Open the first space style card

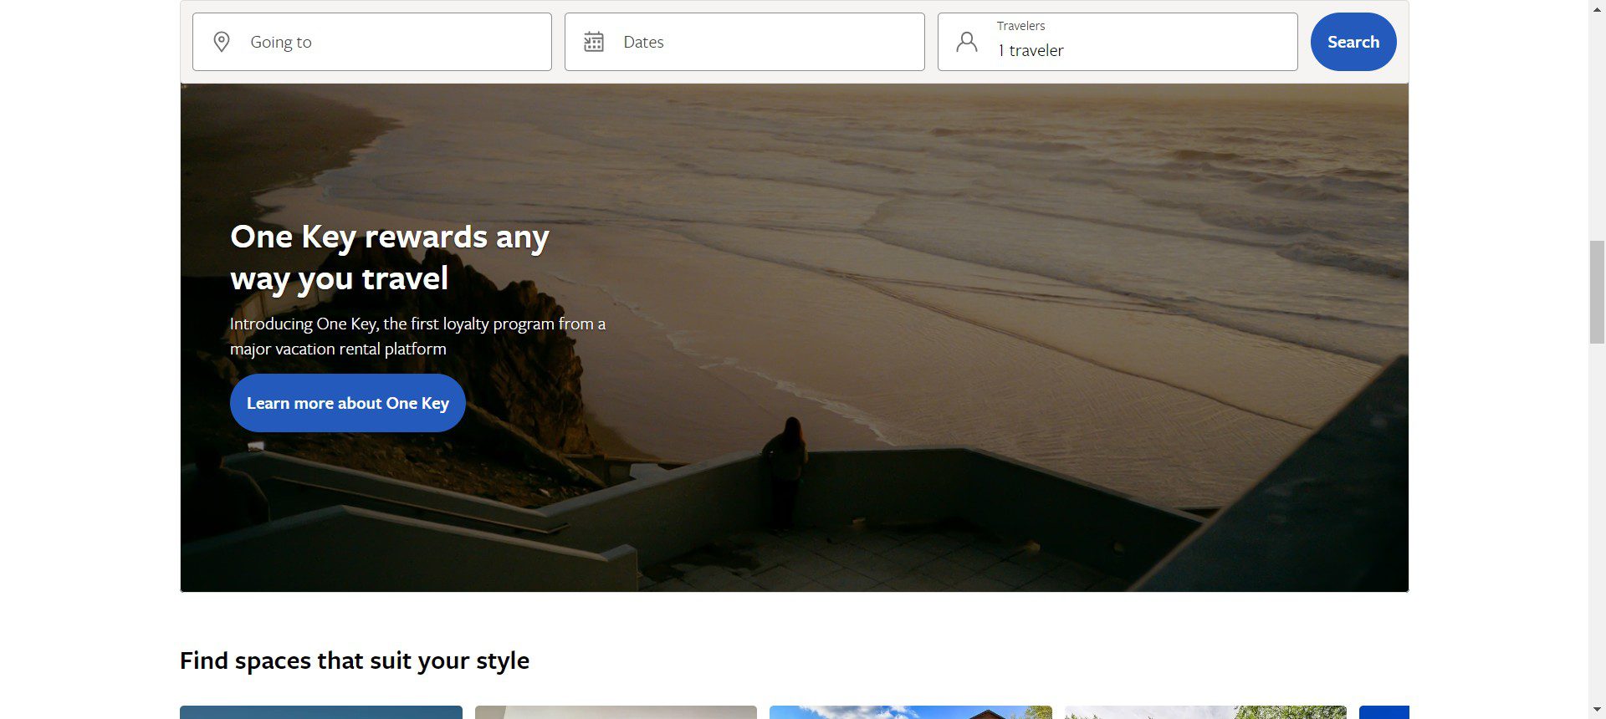click(x=320, y=711)
